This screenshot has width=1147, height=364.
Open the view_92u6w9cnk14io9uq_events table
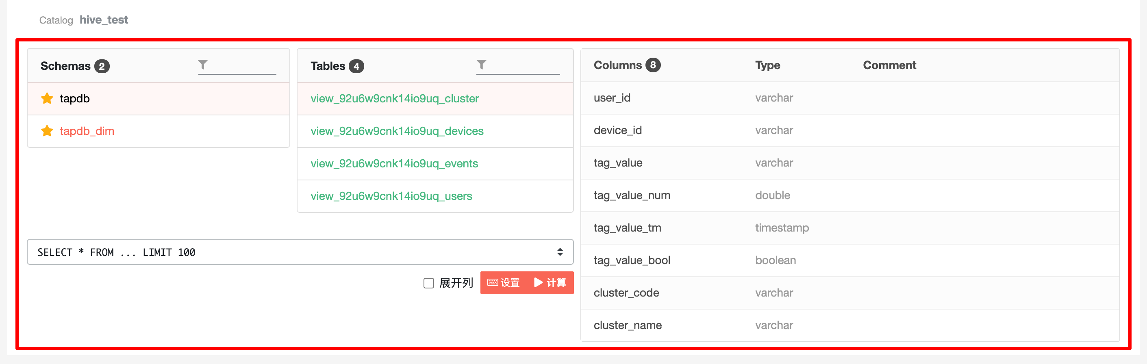coord(394,163)
